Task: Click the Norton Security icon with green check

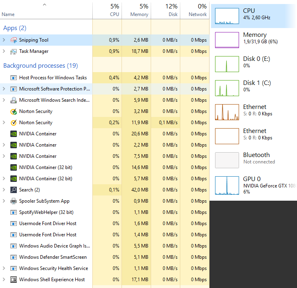Action: click(14, 111)
